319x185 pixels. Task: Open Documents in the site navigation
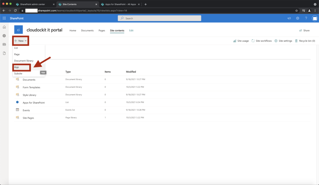pyautogui.click(x=87, y=30)
